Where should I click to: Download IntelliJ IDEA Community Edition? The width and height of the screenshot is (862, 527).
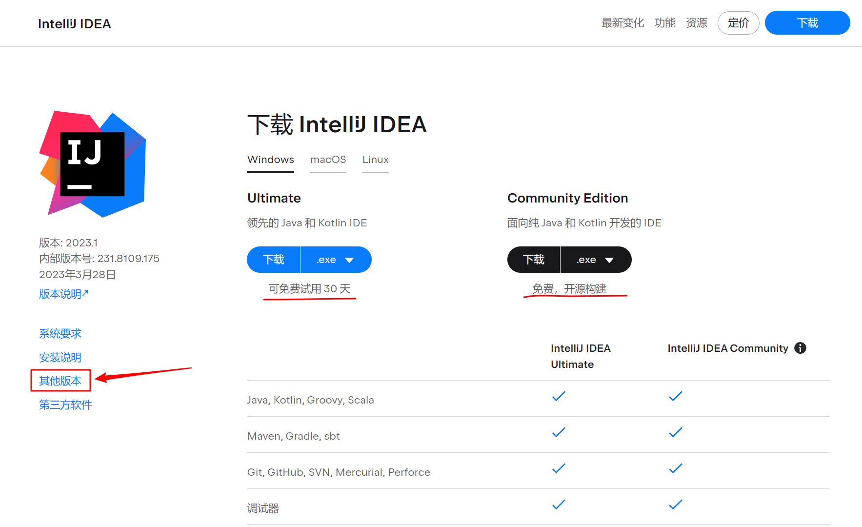point(534,260)
